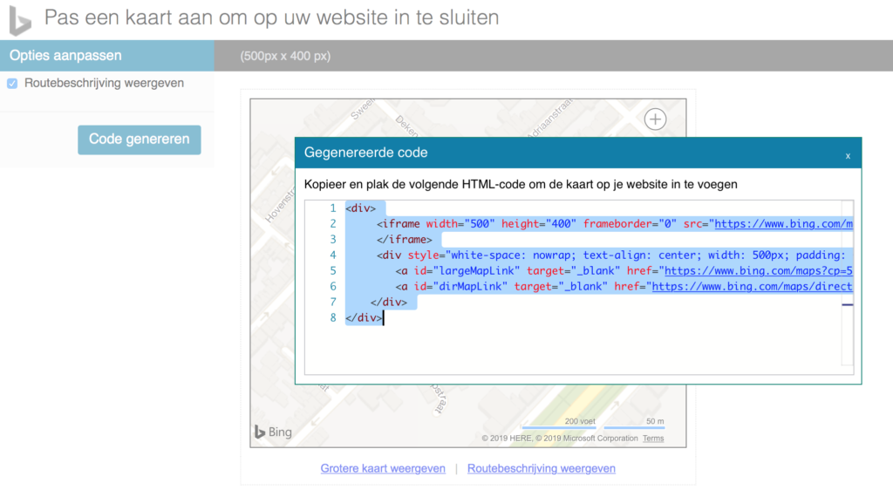The height and width of the screenshot is (497, 893).
Task: Click dirMapLink href URL in code
Action: tap(753, 286)
